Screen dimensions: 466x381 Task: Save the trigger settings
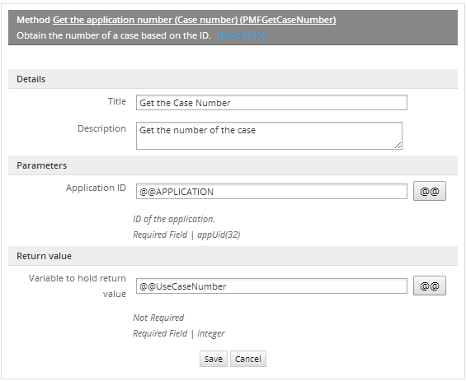click(x=214, y=359)
